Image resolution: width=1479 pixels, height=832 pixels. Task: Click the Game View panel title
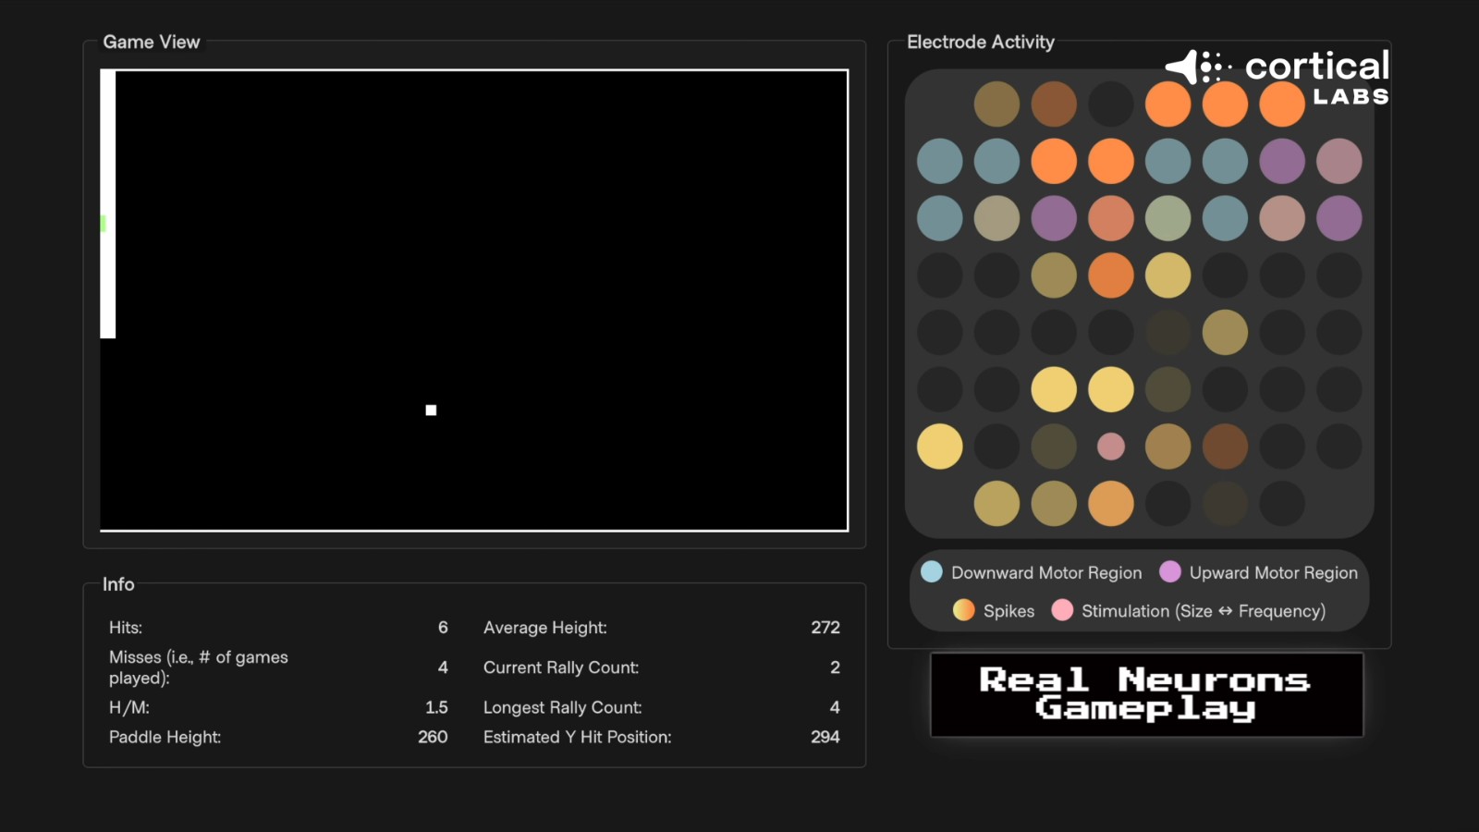(x=152, y=42)
